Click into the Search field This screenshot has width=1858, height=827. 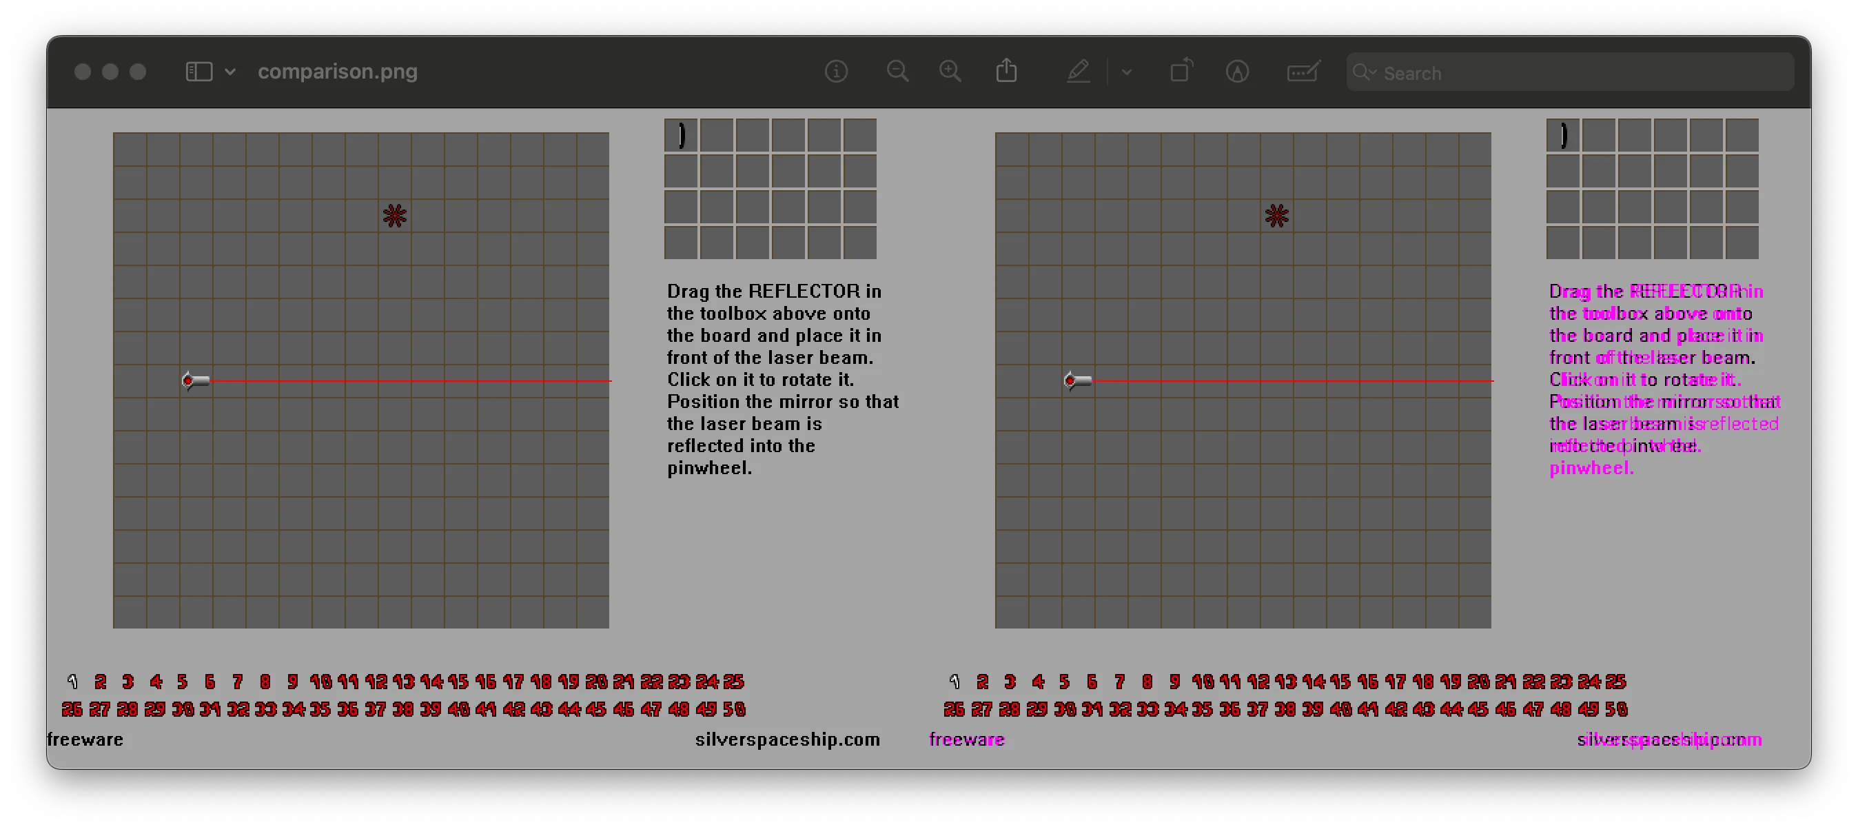point(1580,73)
